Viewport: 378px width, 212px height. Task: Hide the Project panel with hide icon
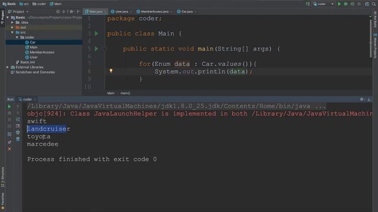(x=78, y=12)
